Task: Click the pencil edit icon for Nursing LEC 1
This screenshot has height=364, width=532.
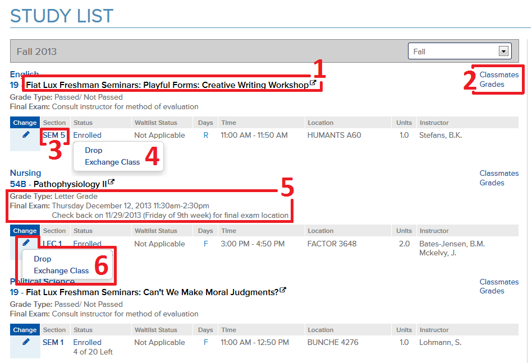Action: [x=26, y=242]
